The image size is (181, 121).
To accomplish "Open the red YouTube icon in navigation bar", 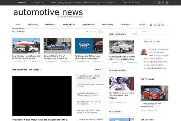I will tap(159, 25).
